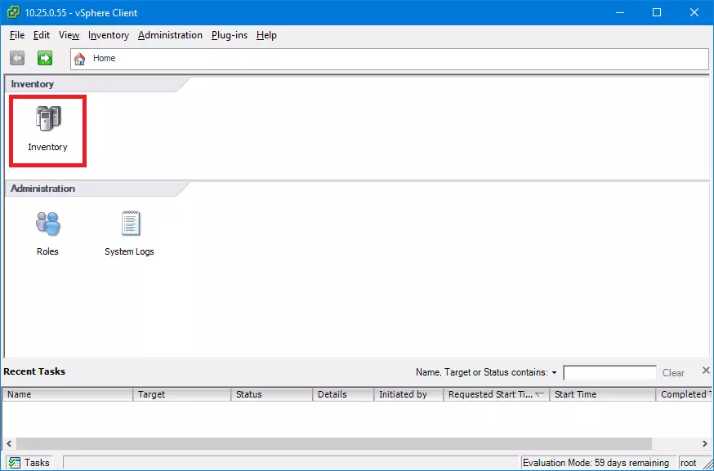The width and height of the screenshot is (714, 471).
Task: Open the Help menu
Action: (266, 35)
